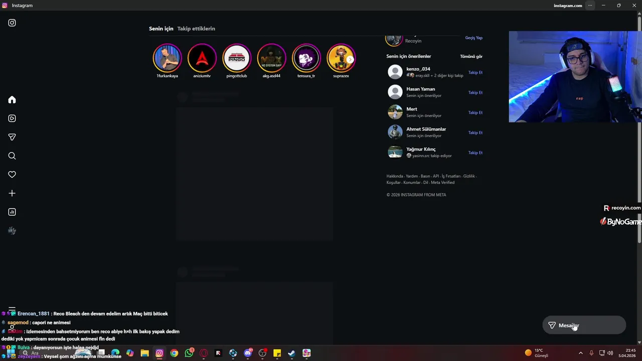This screenshot has height=361, width=642.
Task: Open Opera browser from the taskbar
Action: 203,353
